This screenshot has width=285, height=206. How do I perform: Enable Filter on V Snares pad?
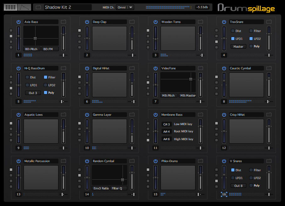coord(251,170)
